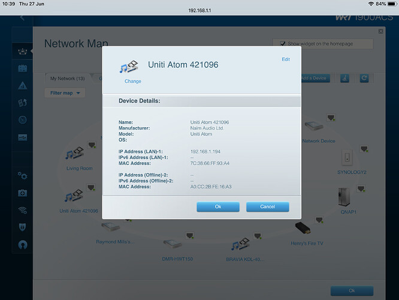Viewport: 399px width, 300px height.
Task: Open the Speed Test gauge sidebar icon
Action: click(23, 120)
